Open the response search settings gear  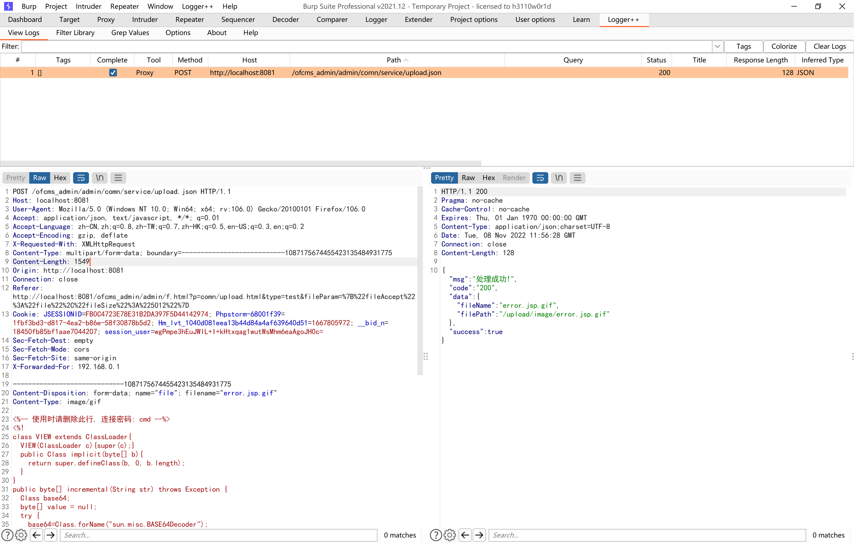(449, 535)
